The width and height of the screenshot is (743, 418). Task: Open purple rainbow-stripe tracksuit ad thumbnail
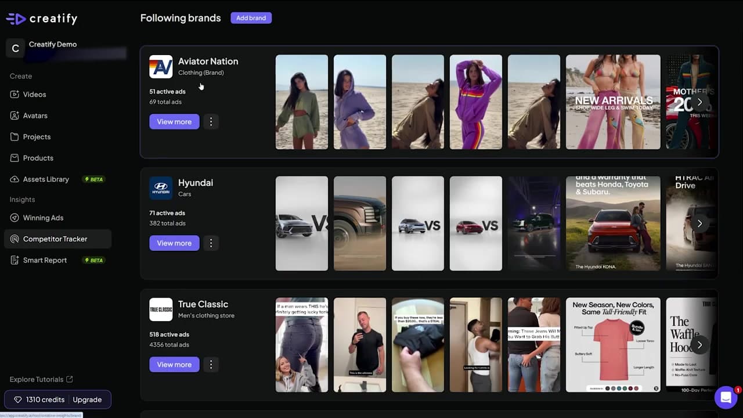[x=476, y=102]
